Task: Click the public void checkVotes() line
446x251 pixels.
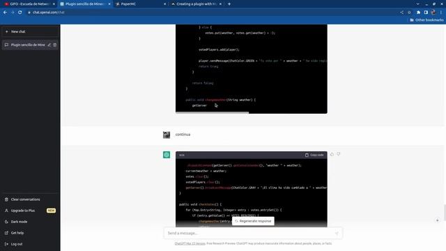Action: (x=200, y=204)
